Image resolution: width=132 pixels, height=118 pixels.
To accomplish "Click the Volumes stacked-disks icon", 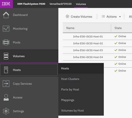I will point(6,56).
